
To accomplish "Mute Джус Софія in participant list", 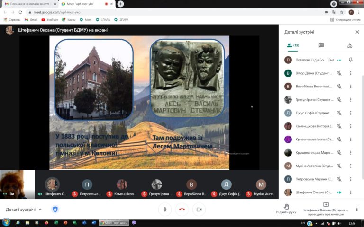I will 339,113.
